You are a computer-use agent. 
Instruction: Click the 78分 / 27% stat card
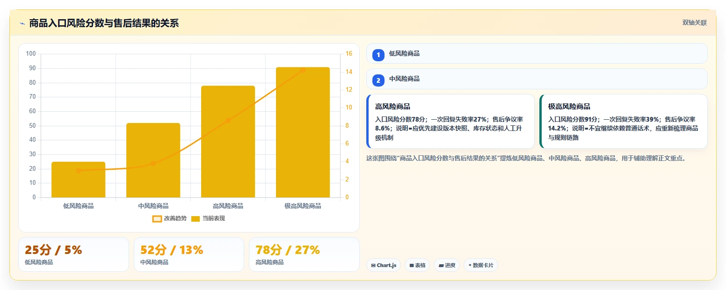click(304, 254)
